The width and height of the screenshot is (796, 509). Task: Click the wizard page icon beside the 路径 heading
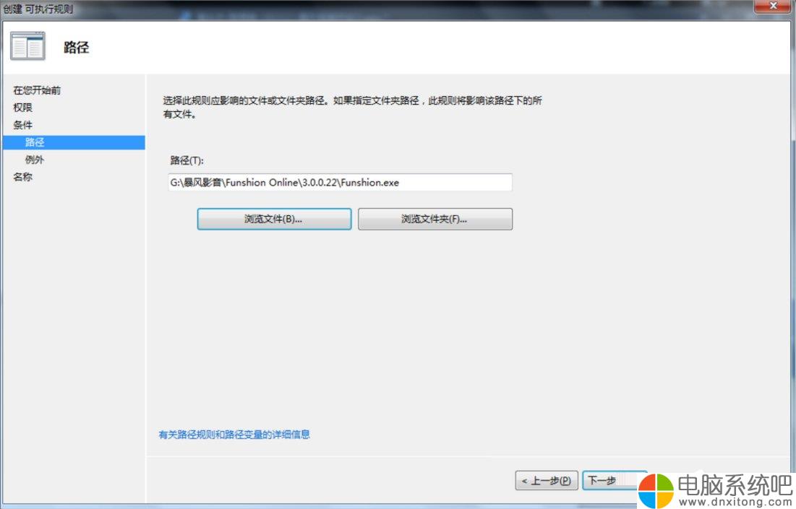tap(28, 46)
